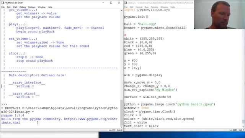Click 'play(...)' help entry

[x=17, y=24]
